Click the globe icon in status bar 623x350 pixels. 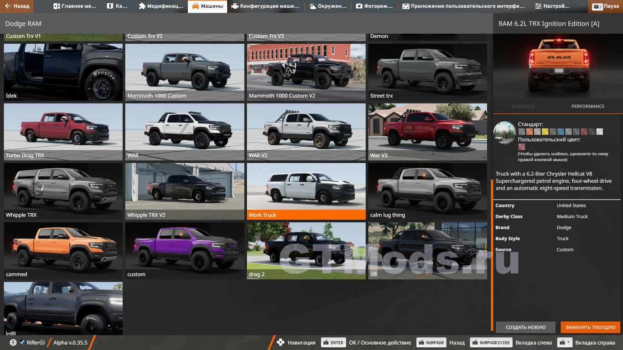coord(13,343)
